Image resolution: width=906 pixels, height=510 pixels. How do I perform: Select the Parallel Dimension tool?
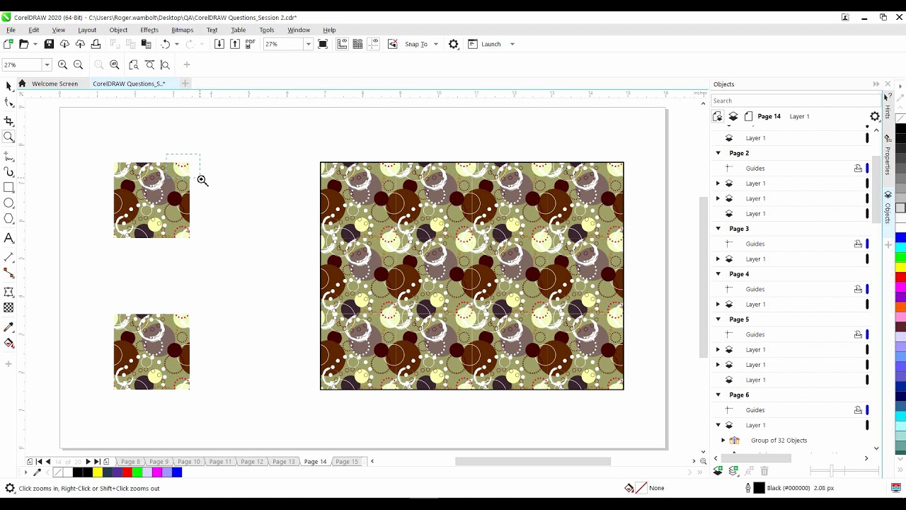tap(8, 258)
